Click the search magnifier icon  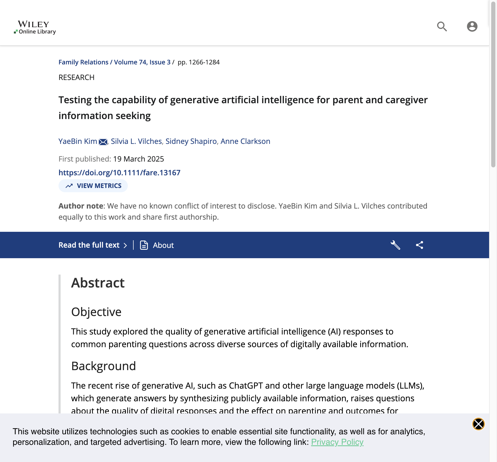442,26
